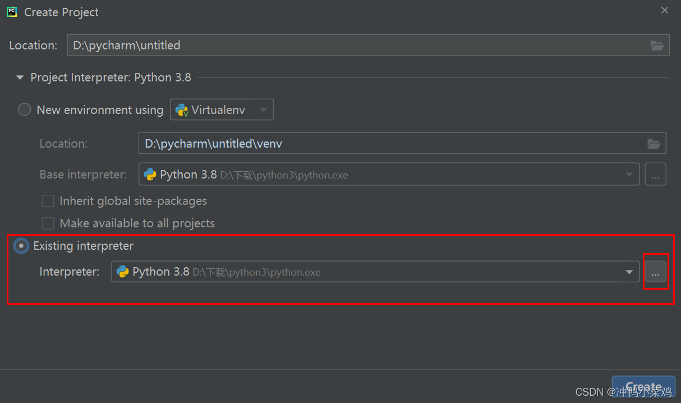This screenshot has height=403, width=681.
Task: Select New environment using radio button
Action: (24, 109)
